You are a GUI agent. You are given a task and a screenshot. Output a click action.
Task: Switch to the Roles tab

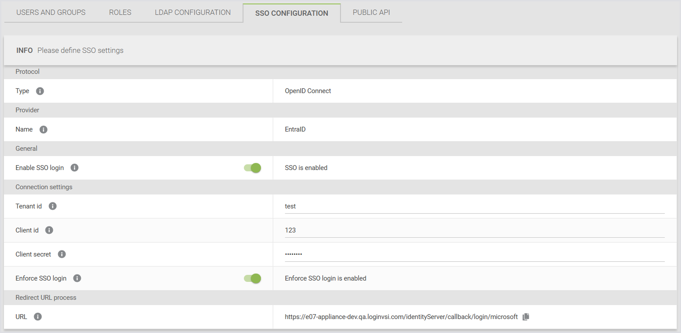(120, 13)
